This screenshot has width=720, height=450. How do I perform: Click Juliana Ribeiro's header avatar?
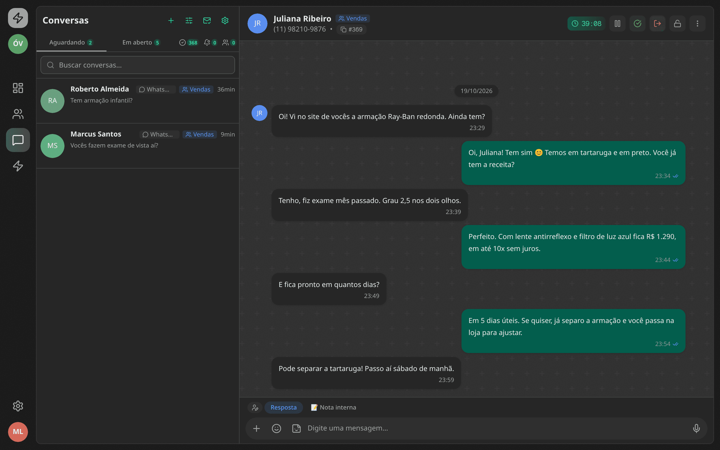[x=257, y=23]
